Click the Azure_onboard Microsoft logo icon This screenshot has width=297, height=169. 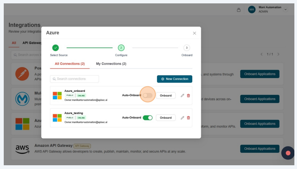(57, 96)
